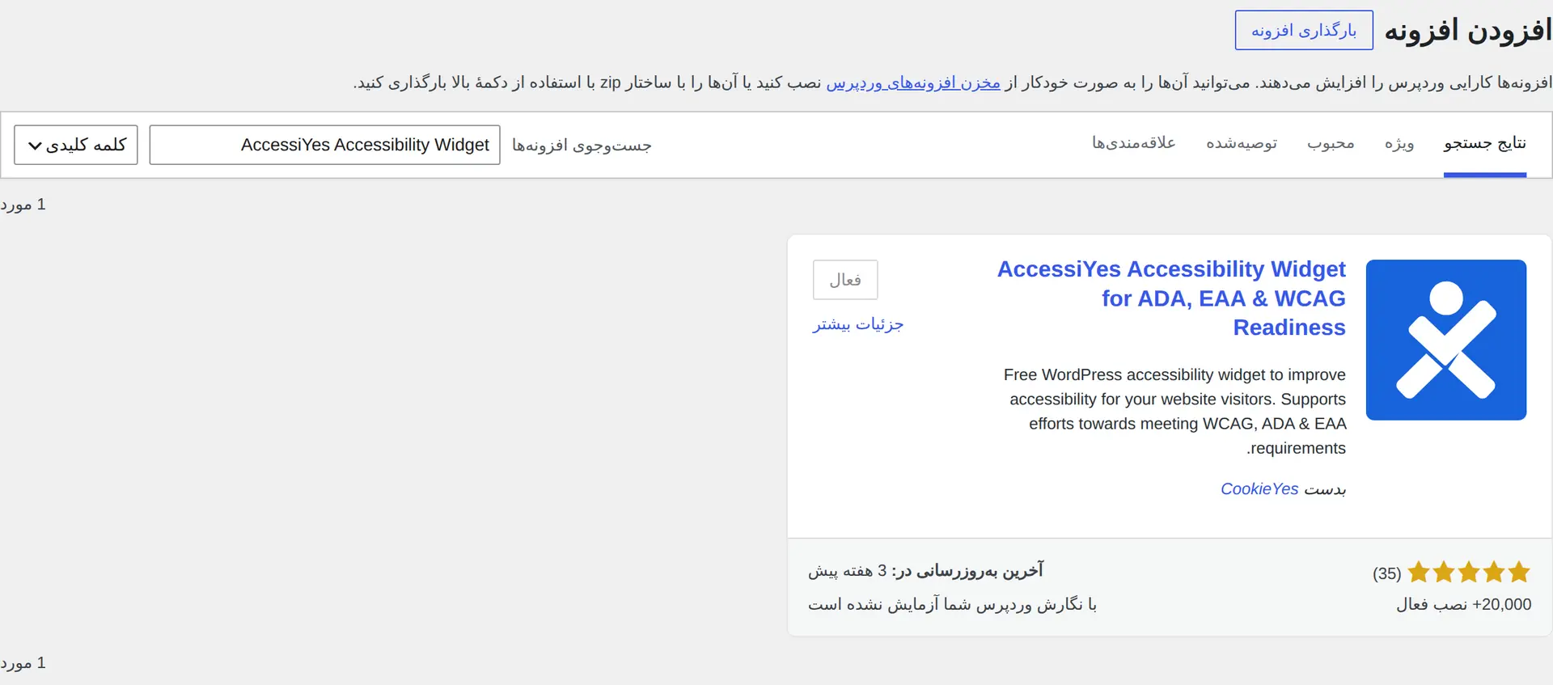Switch to the Popular tab (محبوب)

[x=1331, y=143]
